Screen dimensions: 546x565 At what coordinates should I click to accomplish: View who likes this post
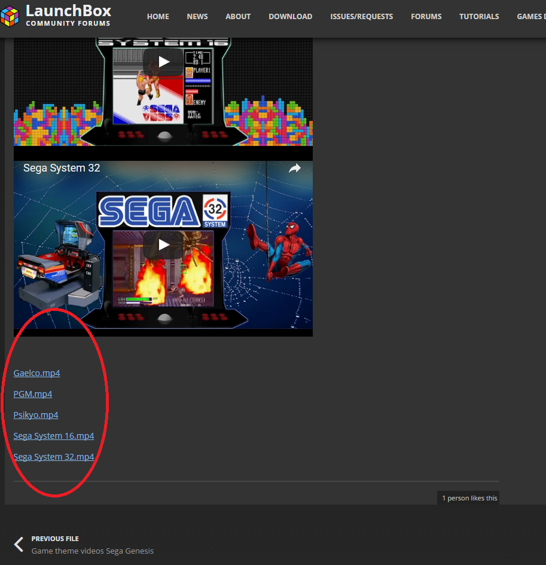(469, 498)
